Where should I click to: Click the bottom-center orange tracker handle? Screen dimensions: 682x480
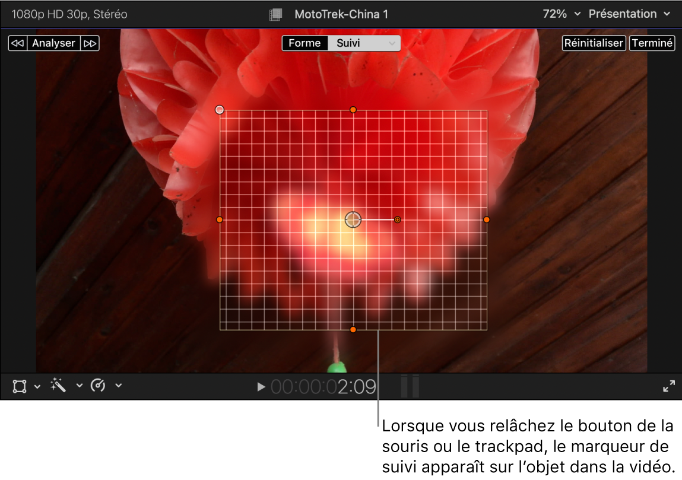353,329
